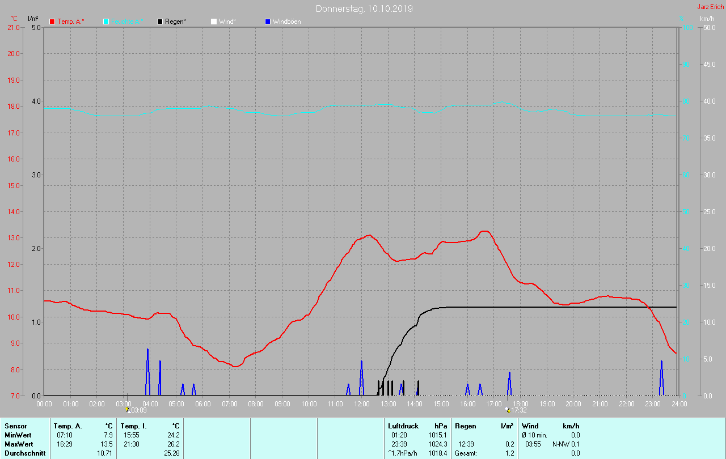Click the 12:00 label on the time axis
The width and height of the screenshot is (726, 459).
pyautogui.click(x=361, y=403)
